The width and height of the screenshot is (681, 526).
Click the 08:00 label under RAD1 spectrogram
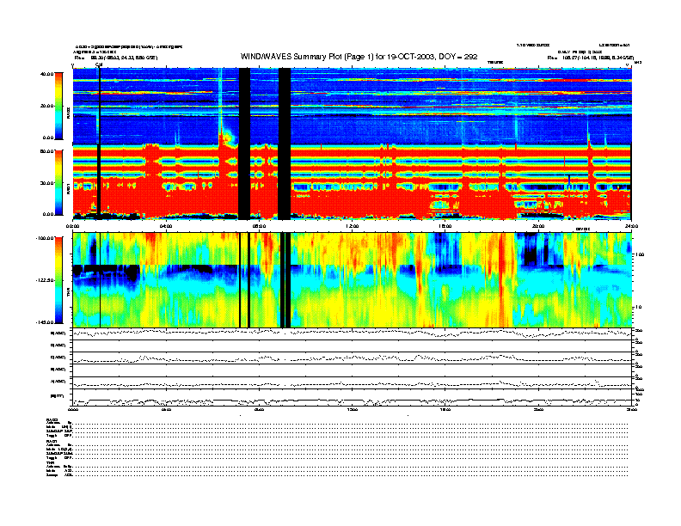coord(259,226)
